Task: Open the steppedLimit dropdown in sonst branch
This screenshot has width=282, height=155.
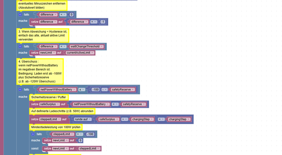Action: point(89,148)
